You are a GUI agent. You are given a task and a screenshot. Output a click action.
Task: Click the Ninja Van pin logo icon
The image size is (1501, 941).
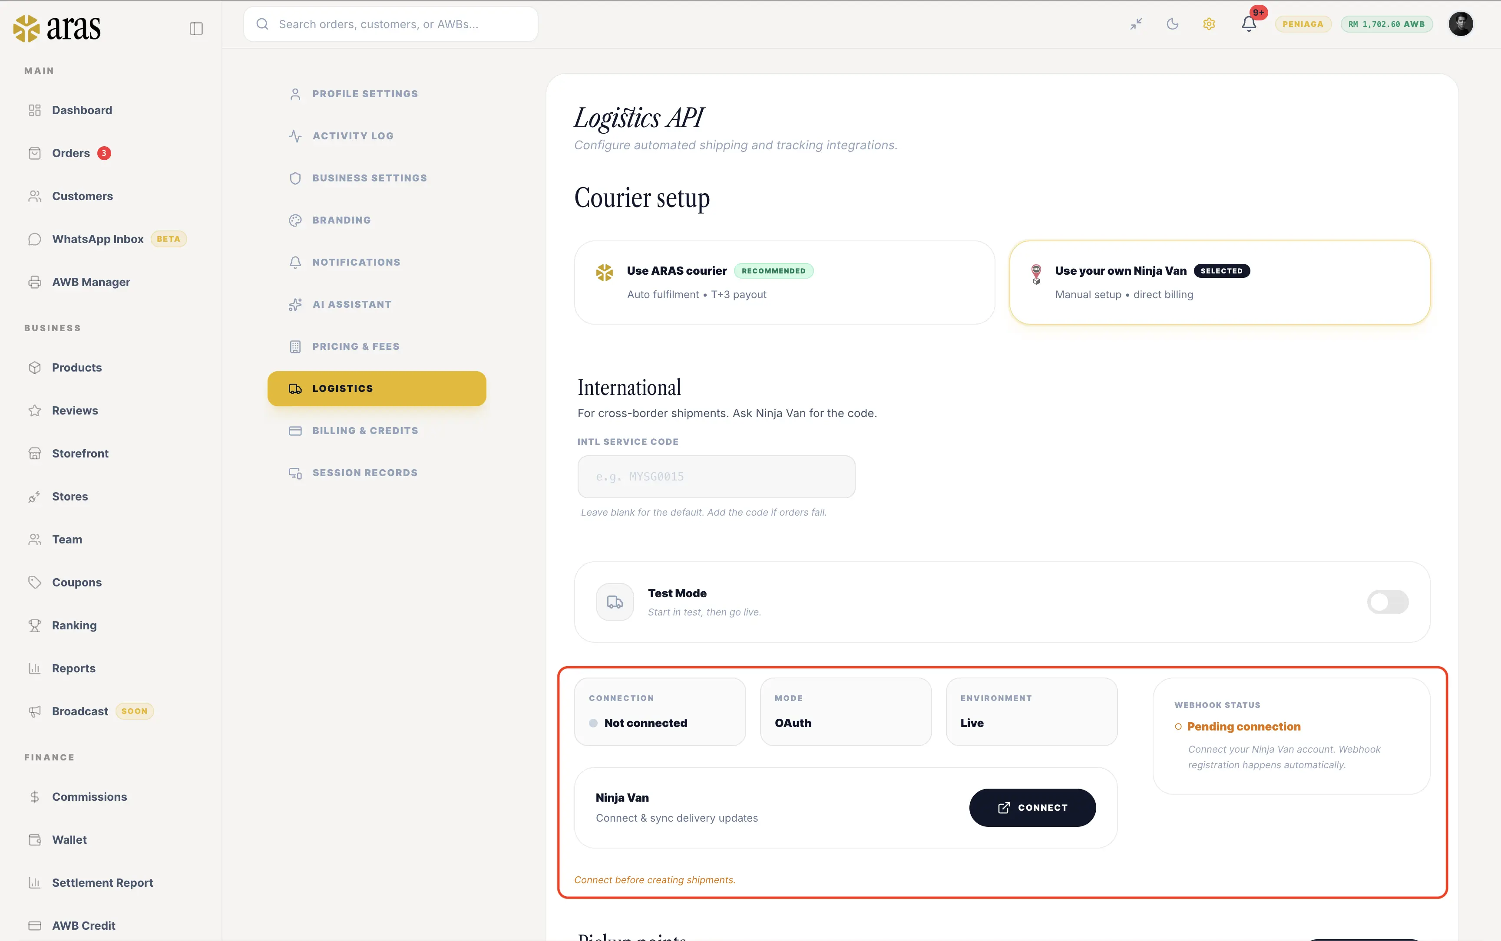coord(1036,274)
